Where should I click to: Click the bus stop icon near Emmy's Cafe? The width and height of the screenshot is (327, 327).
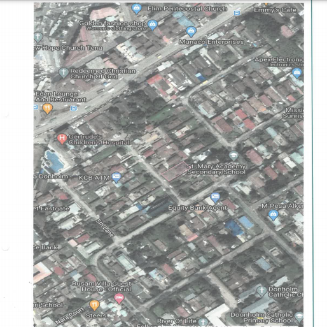click(237, 13)
